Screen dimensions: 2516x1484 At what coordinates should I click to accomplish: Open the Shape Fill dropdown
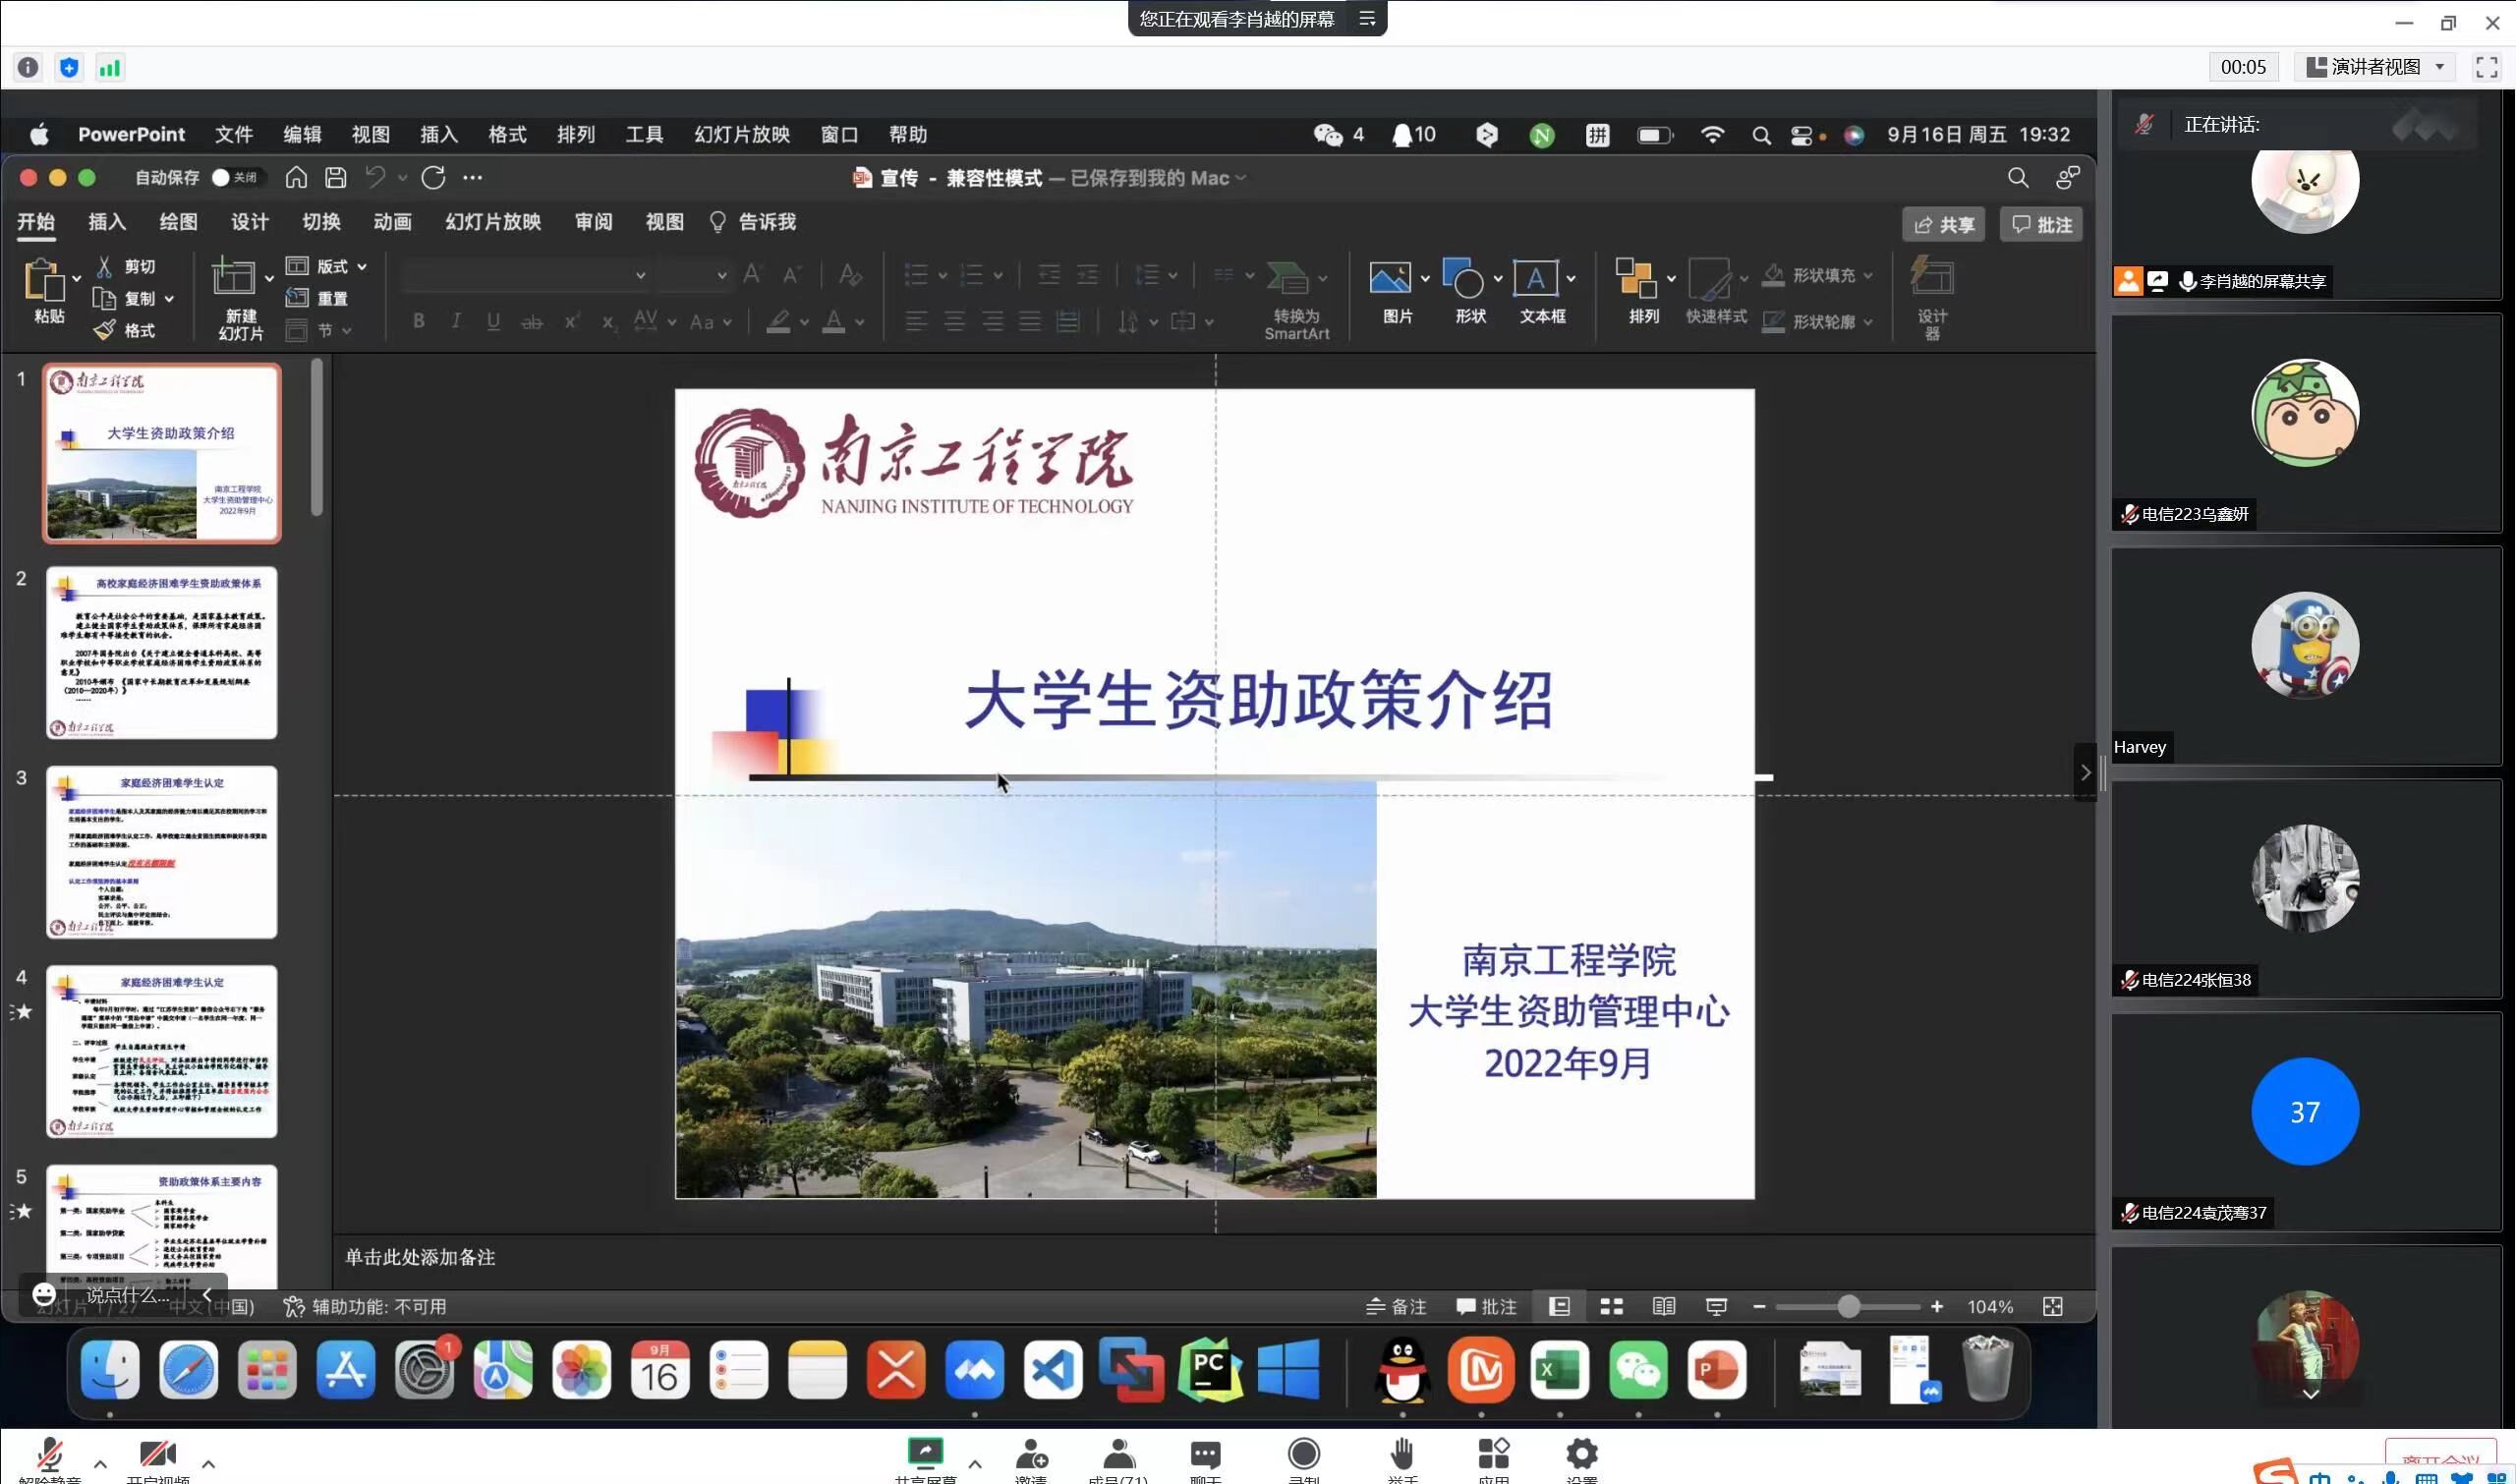[1868, 275]
